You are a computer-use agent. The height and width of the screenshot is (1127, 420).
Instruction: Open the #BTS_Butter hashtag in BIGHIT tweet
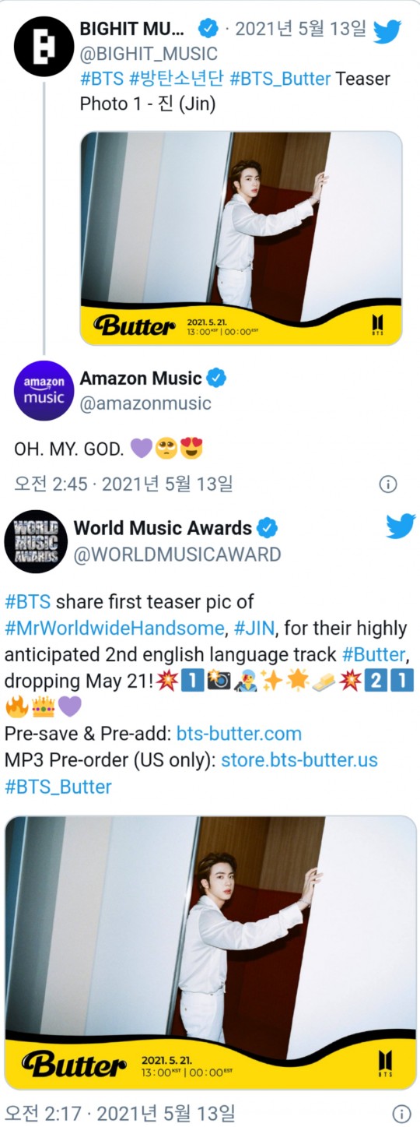click(x=280, y=79)
